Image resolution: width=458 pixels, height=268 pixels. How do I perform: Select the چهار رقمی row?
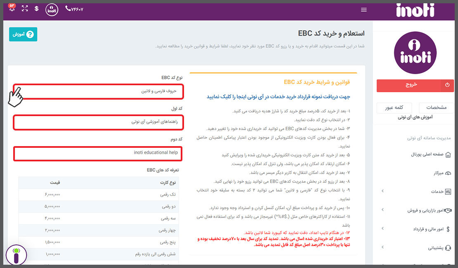click(99, 231)
